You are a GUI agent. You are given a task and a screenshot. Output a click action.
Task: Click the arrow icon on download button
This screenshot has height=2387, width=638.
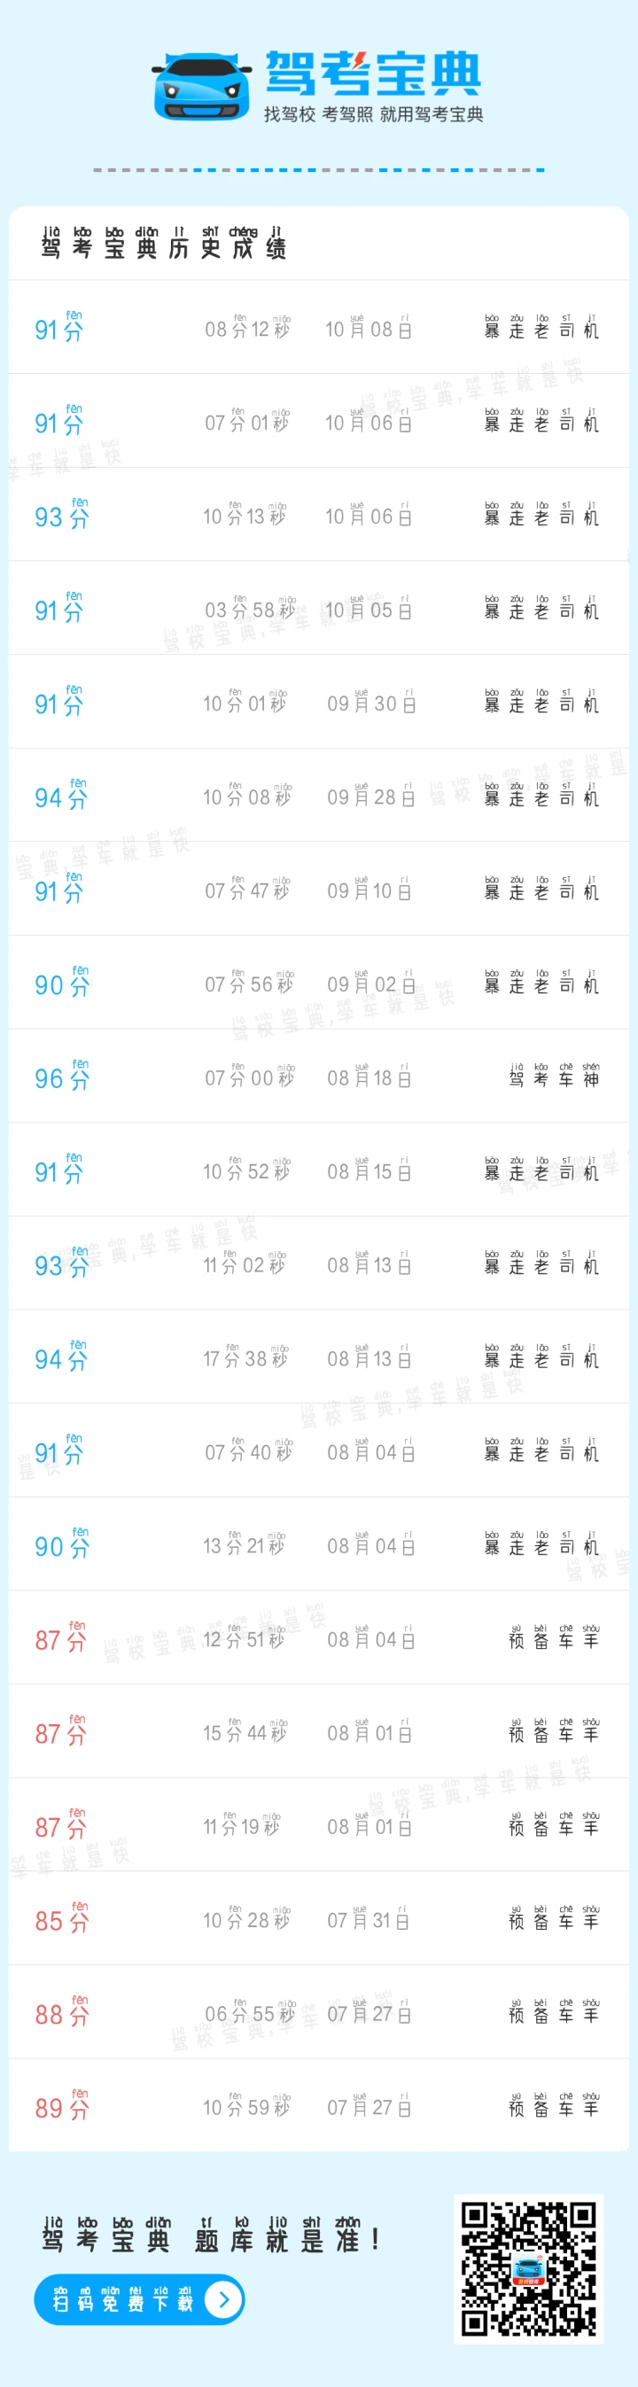click(222, 2299)
